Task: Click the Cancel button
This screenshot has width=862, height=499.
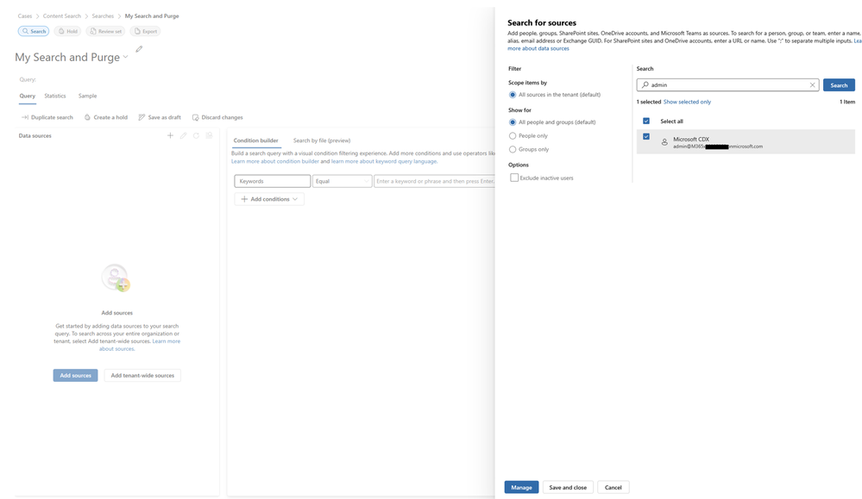Action: [613, 488]
